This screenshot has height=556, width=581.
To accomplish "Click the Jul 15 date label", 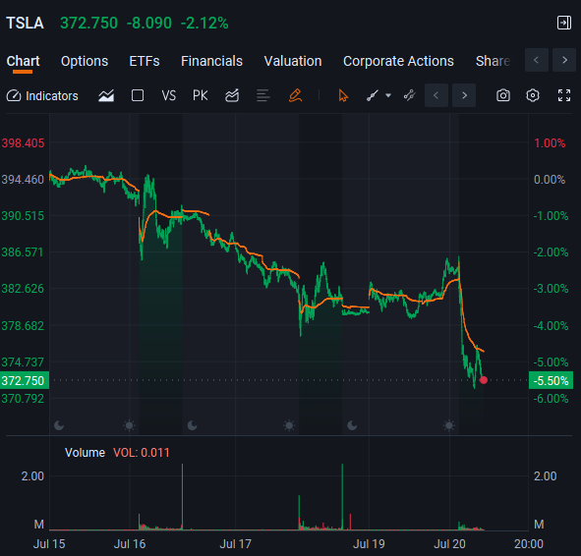I will [x=49, y=544].
